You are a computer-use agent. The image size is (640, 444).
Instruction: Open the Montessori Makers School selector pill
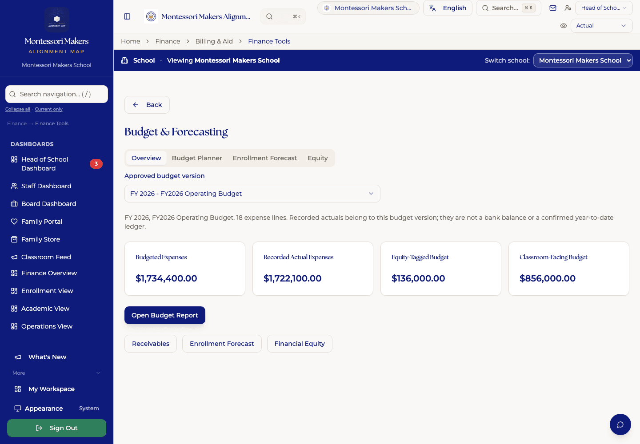point(368,8)
